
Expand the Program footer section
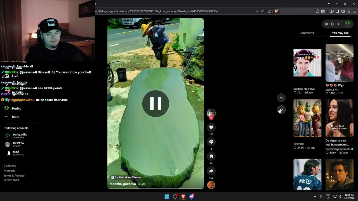point(9,171)
